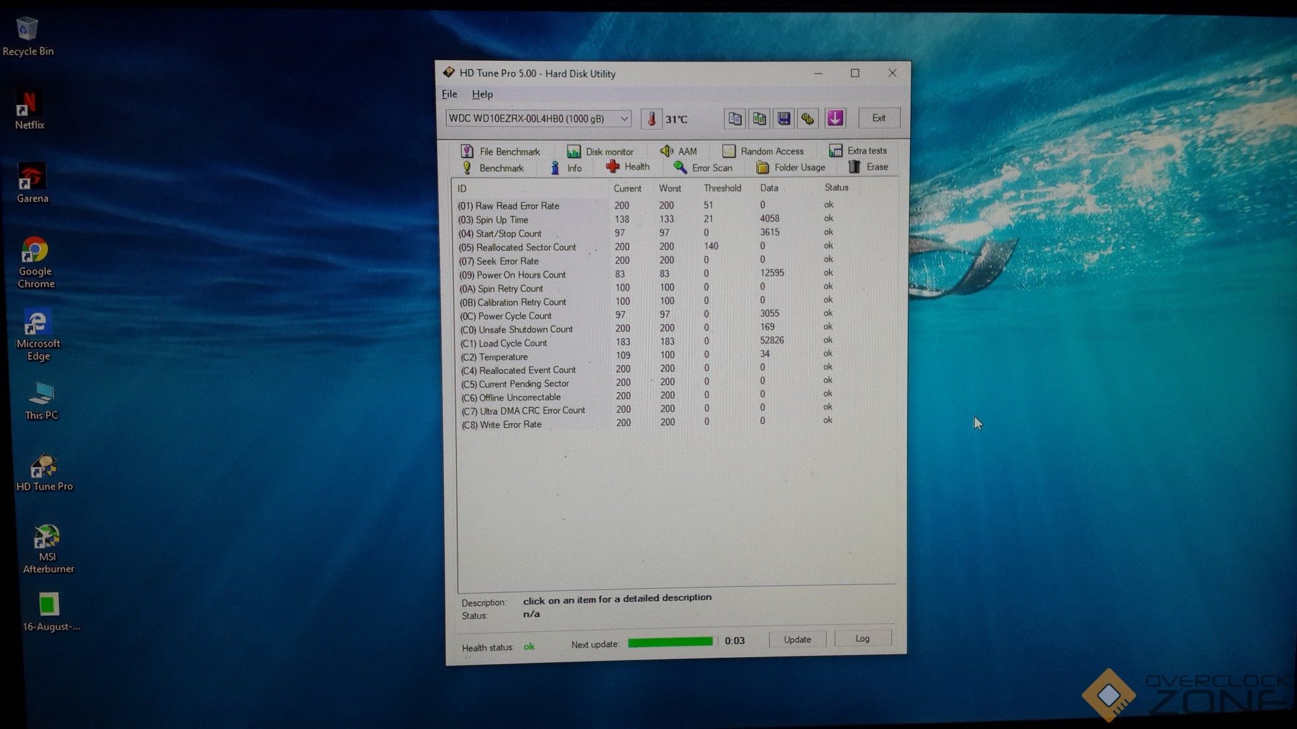The width and height of the screenshot is (1297, 729).
Task: Select the Disk monitor tab
Action: pos(600,152)
